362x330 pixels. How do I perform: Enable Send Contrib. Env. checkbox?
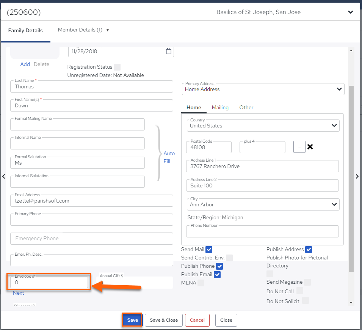pyautogui.click(x=229, y=258)
